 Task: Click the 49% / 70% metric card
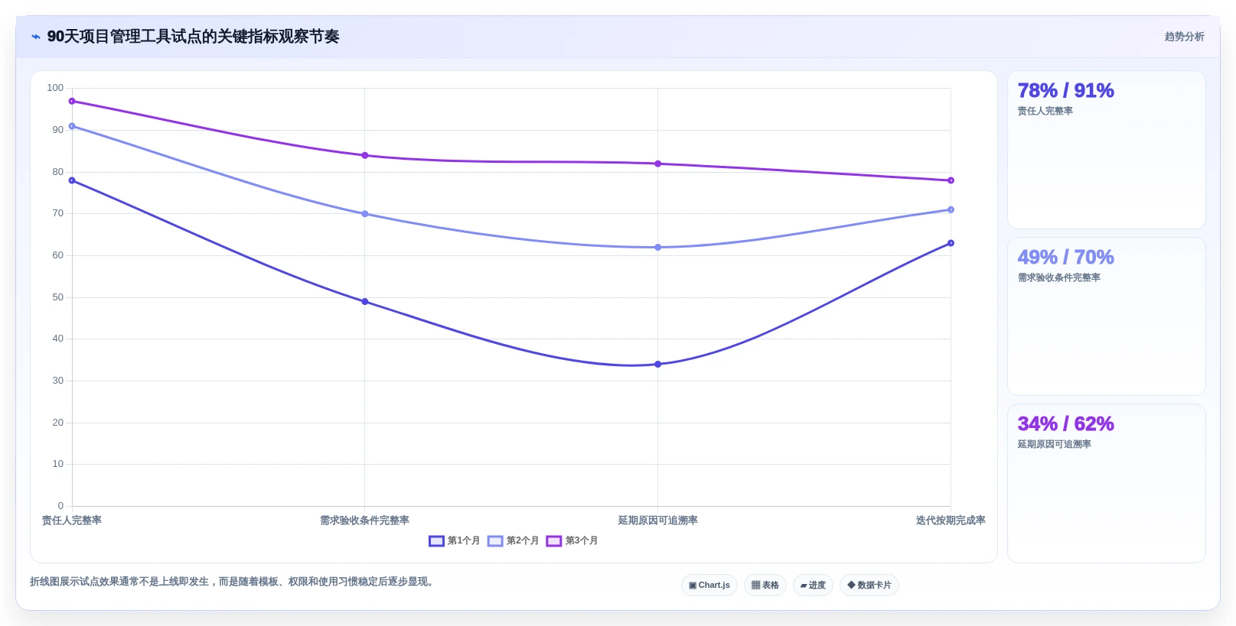pos(1107,316)
